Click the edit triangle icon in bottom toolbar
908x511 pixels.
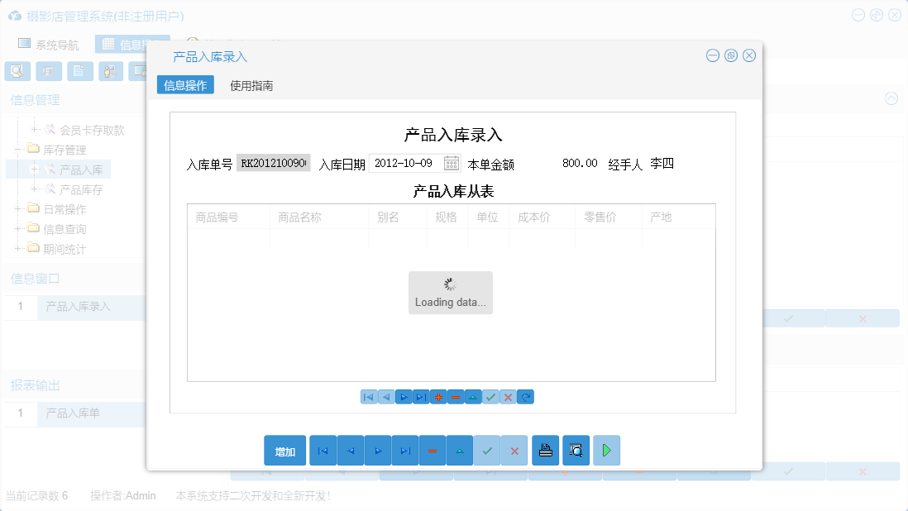click(x=460, y=451)
